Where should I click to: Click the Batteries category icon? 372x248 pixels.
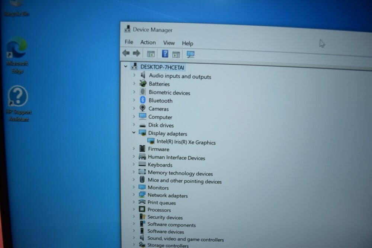click(x=143, y=83)
